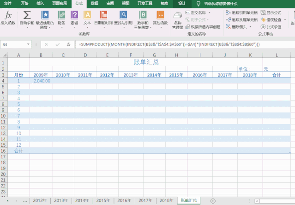Expand Logical functions dropdown arrow
Image resolution: width=295 pixels, height=205 pixels.
click(x=74, y=28)
